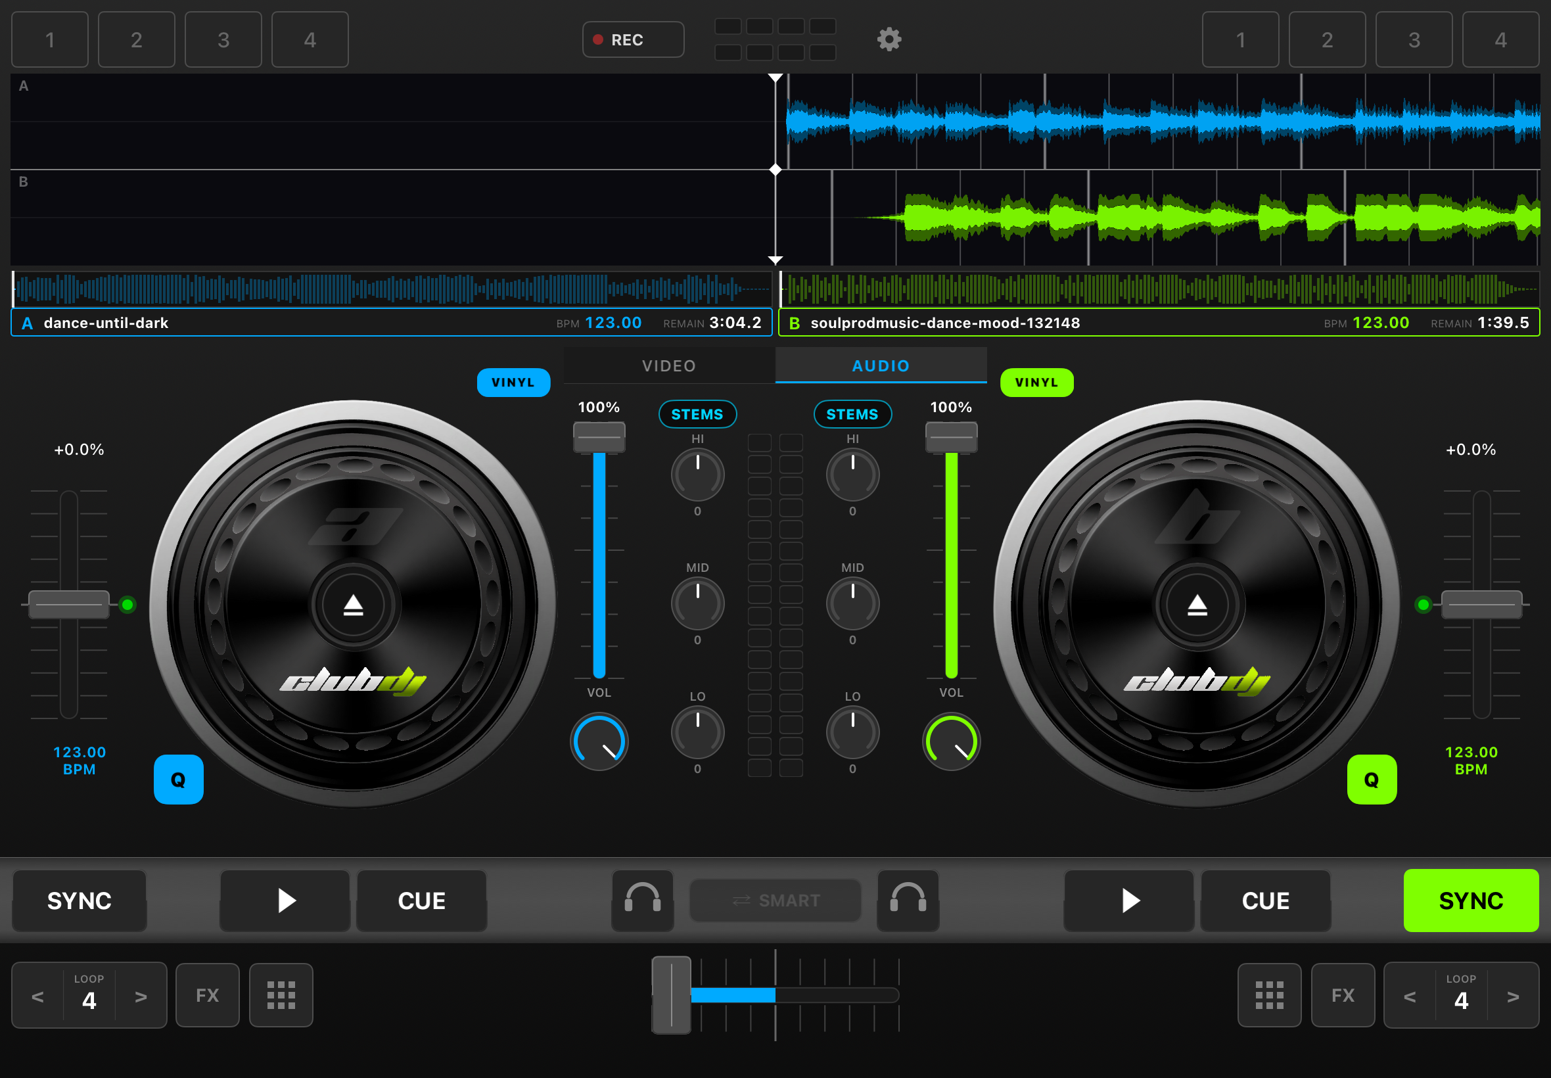1551x1078 pixels.
Task: Eject track from deck B platter
Action: (x=1197, y=605)
